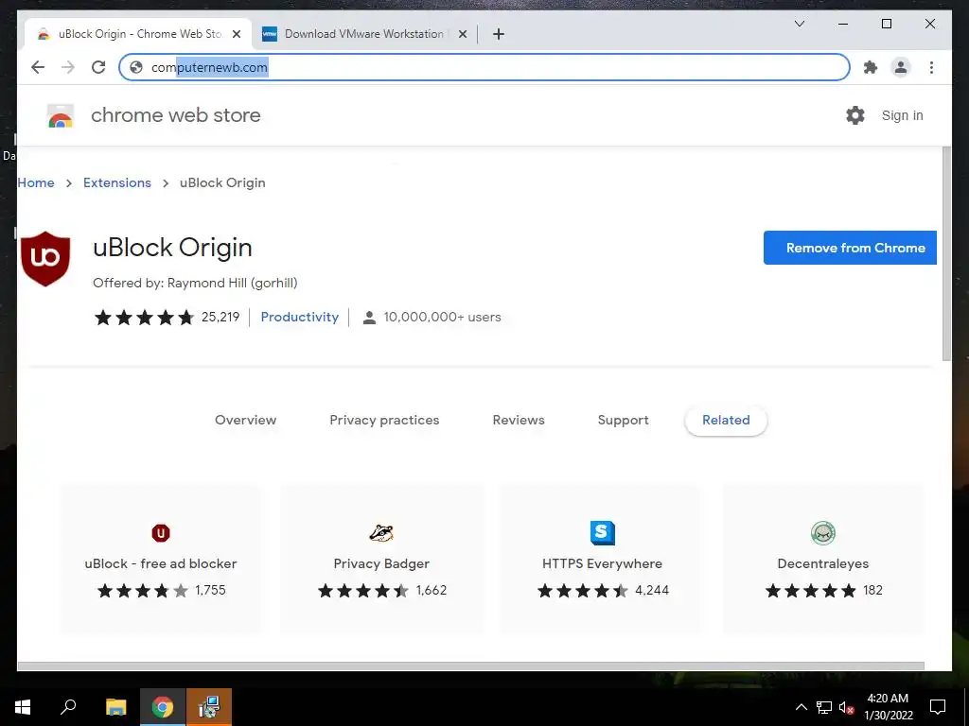The image size is (969, 726).
Task: Click the Chrome taskbar icon
Action: coord(163,707)
